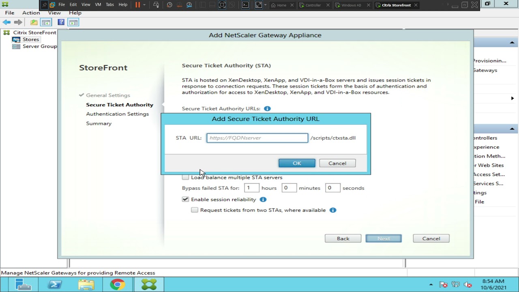Click the Bypass failed STA minutes field
Image resolution: width=519 pixels, height=292 pixels.
(289, 188)
